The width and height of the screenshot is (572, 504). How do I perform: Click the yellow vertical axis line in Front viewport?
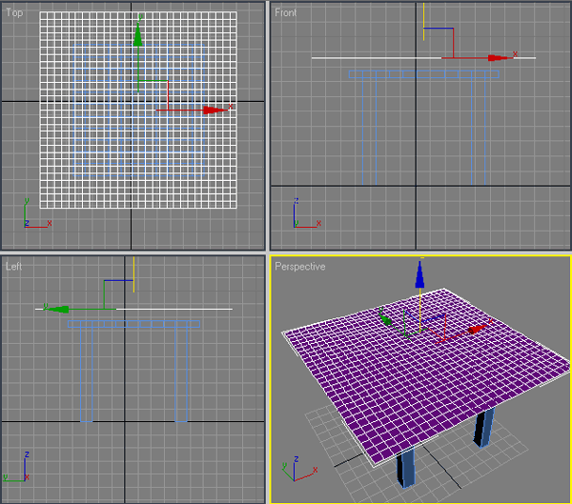coord(423,19)
